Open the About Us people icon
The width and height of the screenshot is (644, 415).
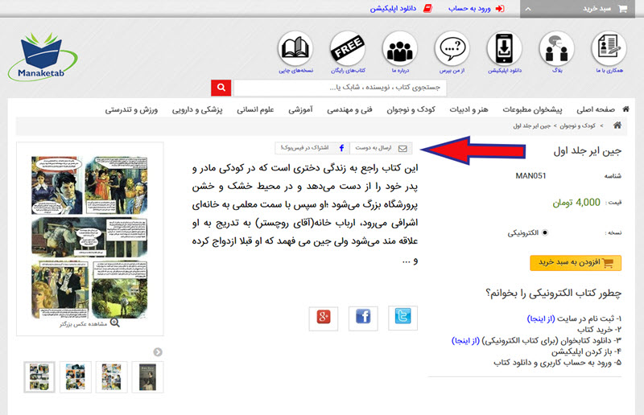(400, 49)
